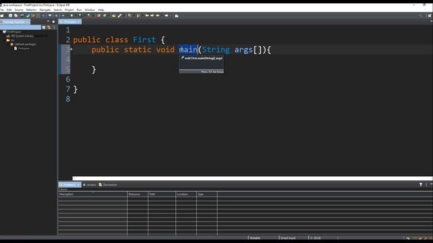Open the Edit menu
Screen dimensions: 433x243
[9, 9]
